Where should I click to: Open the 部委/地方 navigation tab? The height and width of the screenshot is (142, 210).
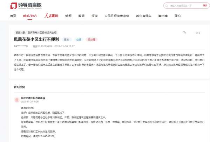point(30,16)
